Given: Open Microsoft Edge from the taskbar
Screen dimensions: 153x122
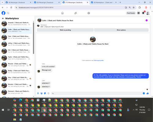Looking at the screenshot, I should 21,100.
